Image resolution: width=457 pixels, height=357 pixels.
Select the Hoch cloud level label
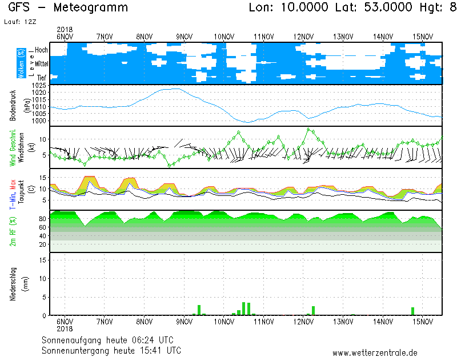(41, 50)
